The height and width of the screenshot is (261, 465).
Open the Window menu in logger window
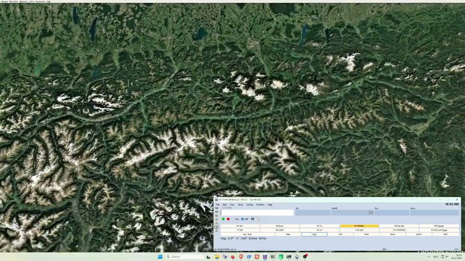click(x=260, y=205)
